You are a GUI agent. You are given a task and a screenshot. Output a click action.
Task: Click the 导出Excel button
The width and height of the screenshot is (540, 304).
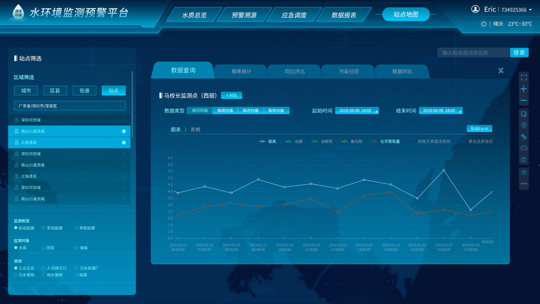click(x=479, y=128)
